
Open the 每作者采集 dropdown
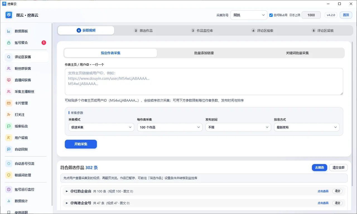[170, 127]
